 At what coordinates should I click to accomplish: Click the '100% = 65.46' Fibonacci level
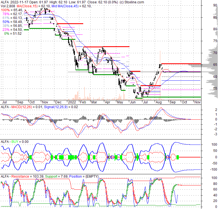(x=12, y=10)
